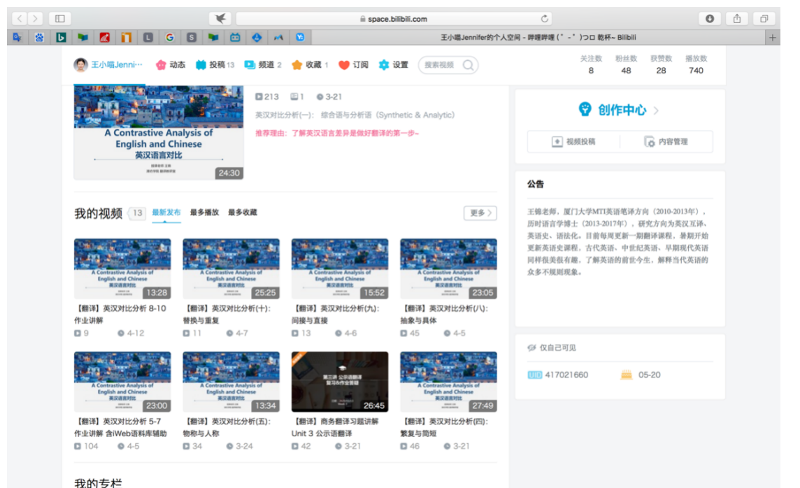800x488 pixels.
Task: Open 英汉对比分析(一) featured video title
Action: pos(355,115)
